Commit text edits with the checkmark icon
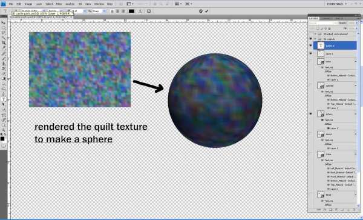This screenshot has height=220, width=363. pos(206,11)
